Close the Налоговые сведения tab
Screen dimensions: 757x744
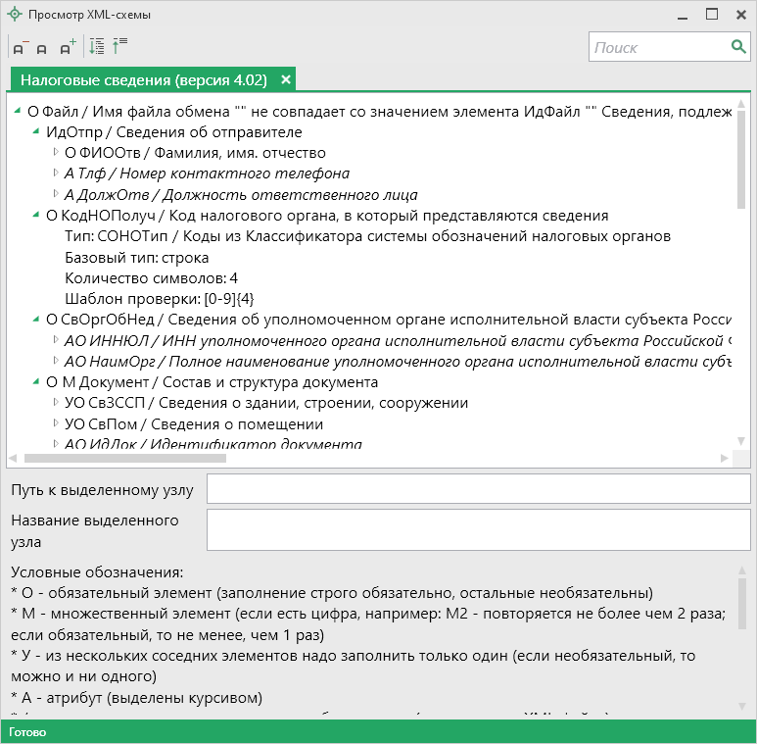click(x=286, y=79)
